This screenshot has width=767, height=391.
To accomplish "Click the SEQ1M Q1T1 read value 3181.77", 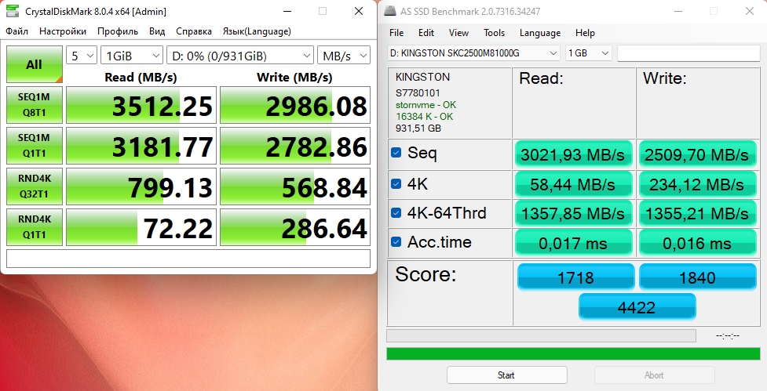I will click(x=141, y=146).
